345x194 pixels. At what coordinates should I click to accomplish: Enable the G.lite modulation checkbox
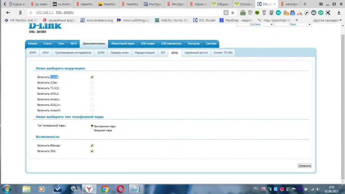[x=92, y=83]
